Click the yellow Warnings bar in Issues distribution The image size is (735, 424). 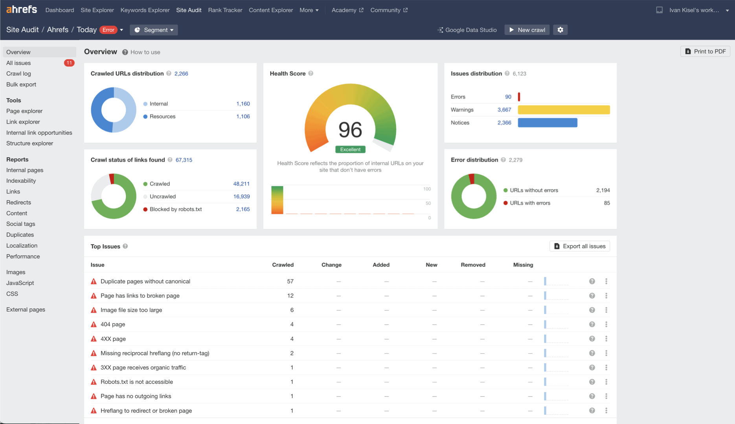pos(564,110)
